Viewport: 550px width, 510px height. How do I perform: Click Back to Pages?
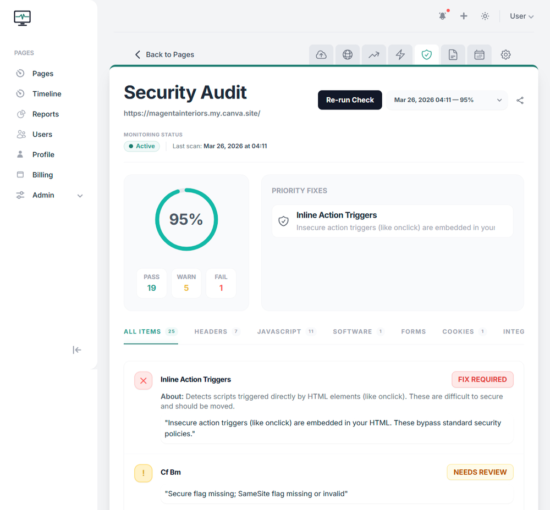tap(164, 54)
